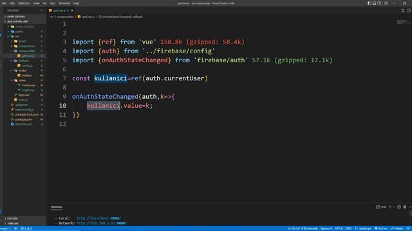Open the File menu
Viewport: 412px width, 231px height.
click(x=4, y=3)
